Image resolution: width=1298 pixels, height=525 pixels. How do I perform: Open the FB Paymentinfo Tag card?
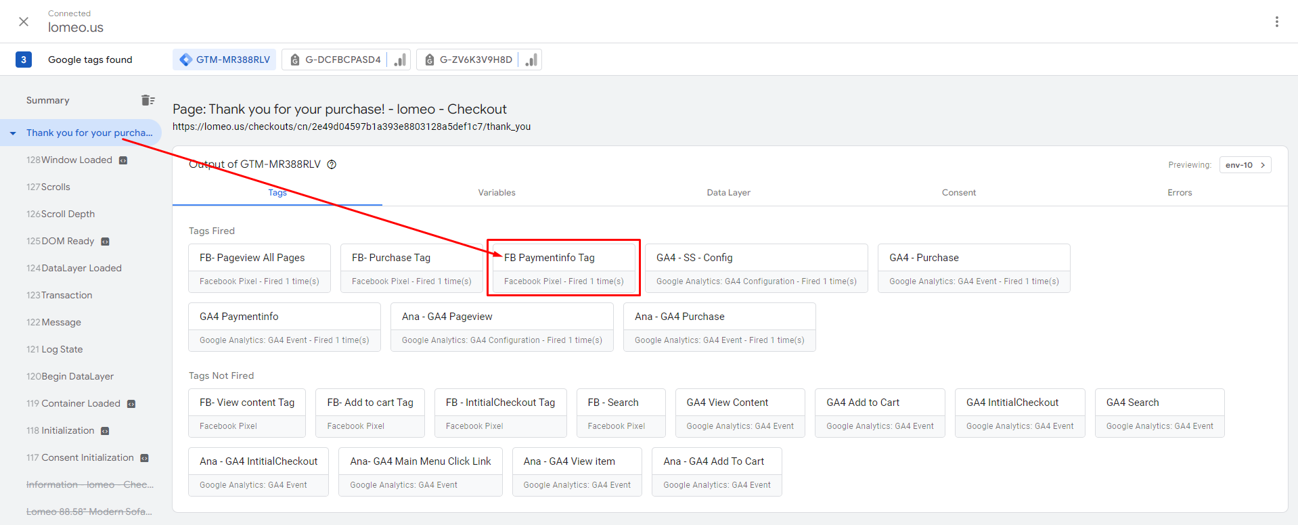(563, 268)
